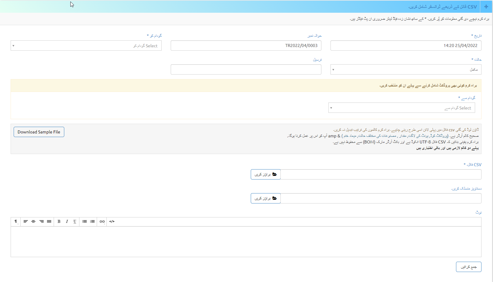This screenshot has width=493, height=282.
Task: Align note text to the left
Action: tap(25, 222)
